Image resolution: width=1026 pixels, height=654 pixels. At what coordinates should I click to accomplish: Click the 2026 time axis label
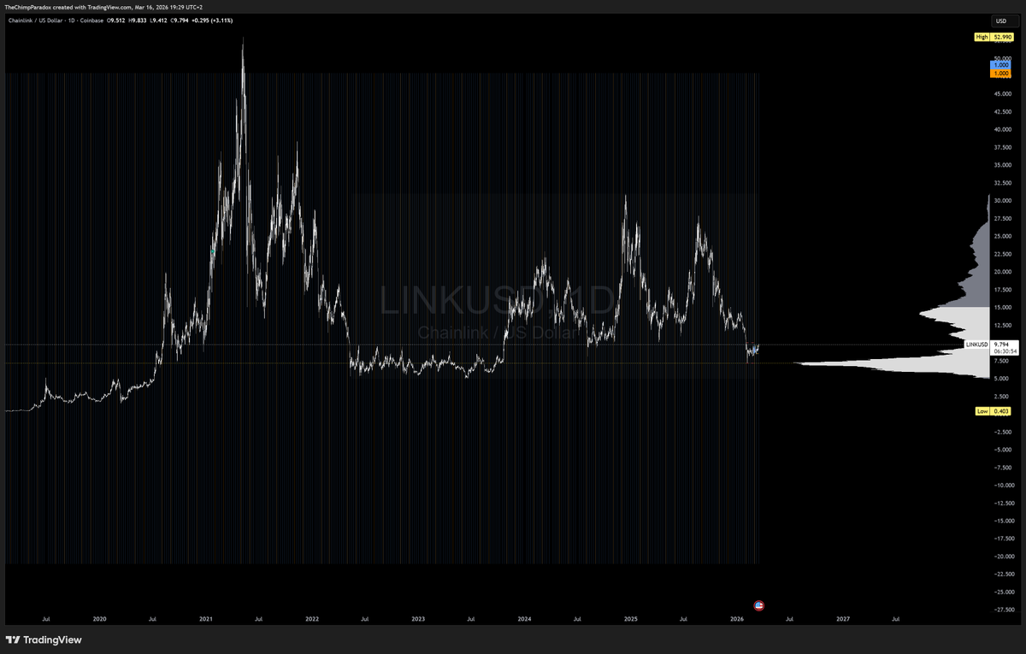pyautogui.click(x=736, y=618)
